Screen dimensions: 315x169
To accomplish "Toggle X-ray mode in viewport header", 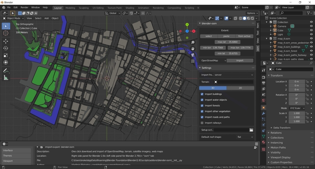I will click(235, 18).
